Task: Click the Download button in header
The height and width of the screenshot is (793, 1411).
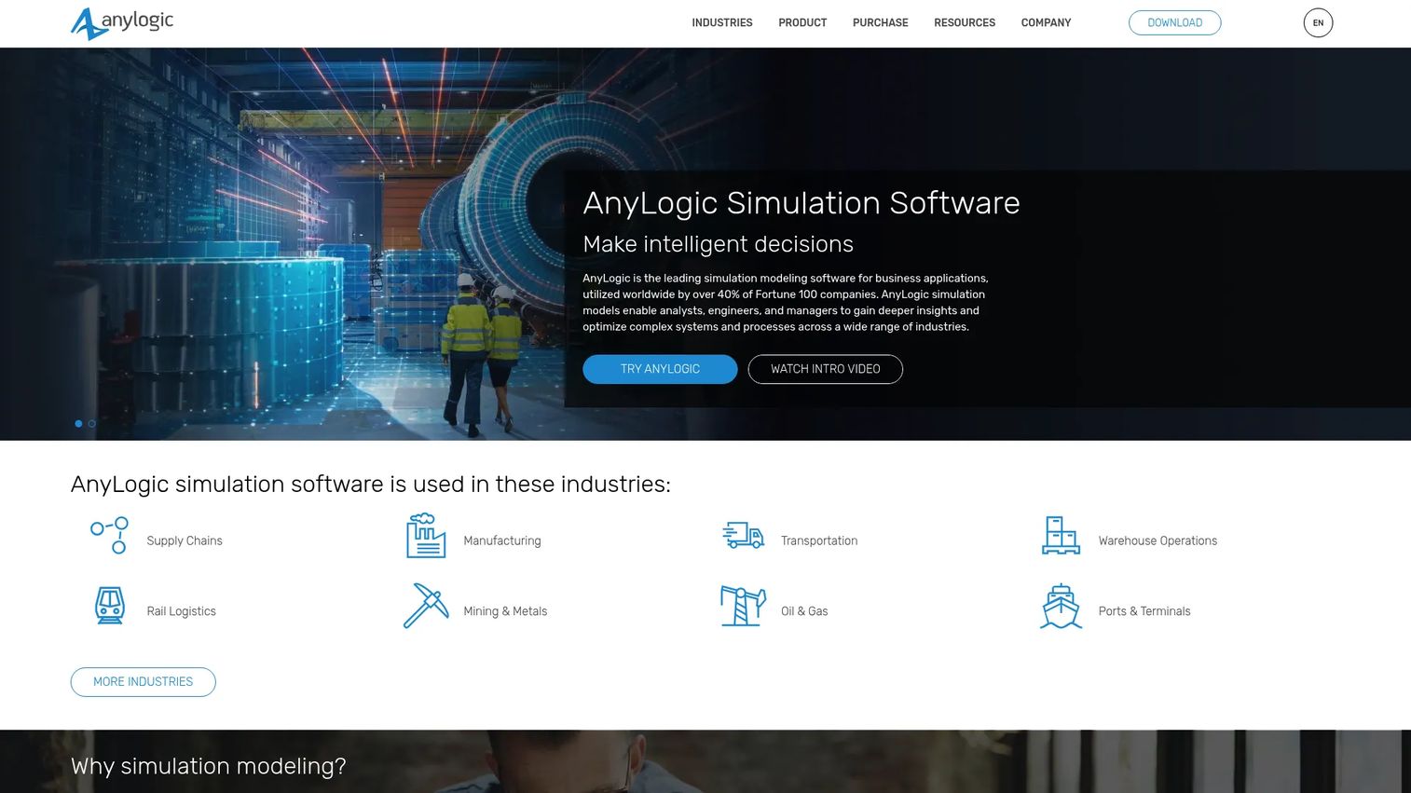Action: 1174,23
